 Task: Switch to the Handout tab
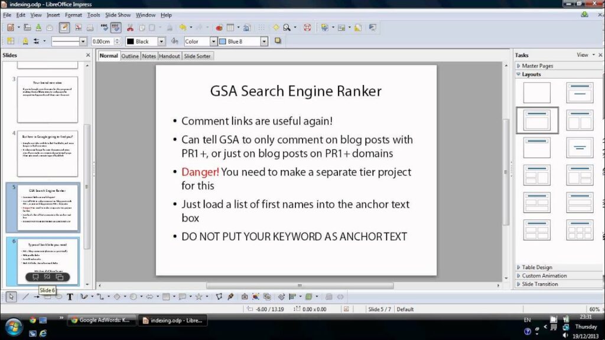click(170, 56)
